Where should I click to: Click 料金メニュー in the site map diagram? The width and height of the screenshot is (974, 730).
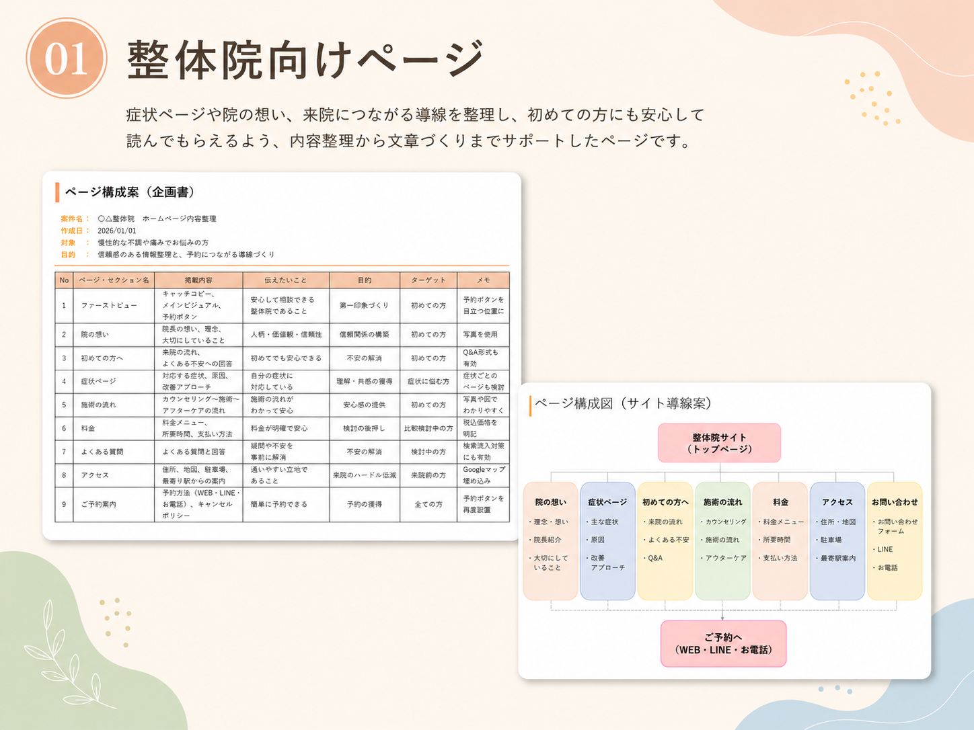782,522
